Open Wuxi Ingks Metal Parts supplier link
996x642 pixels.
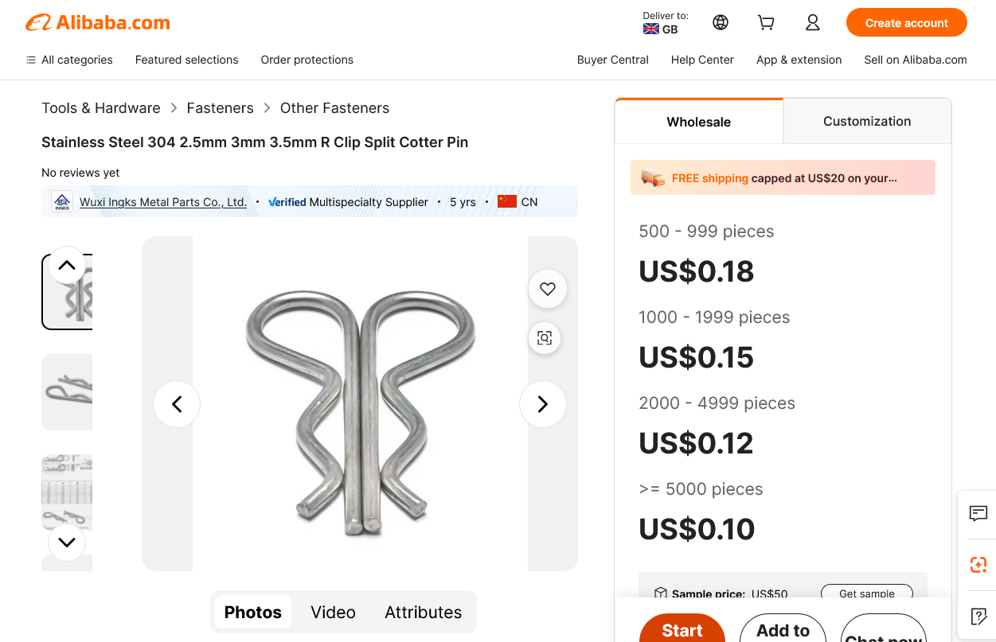point(163,202)
